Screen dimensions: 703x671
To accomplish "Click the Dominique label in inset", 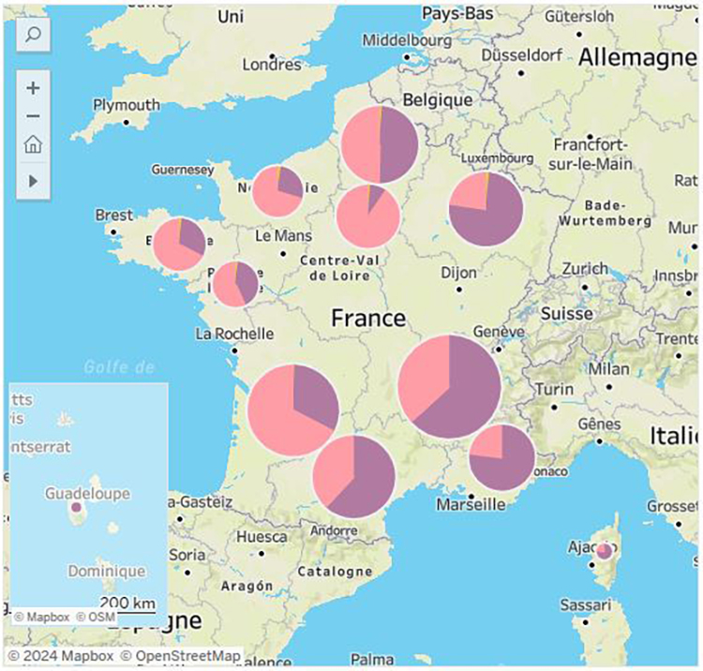I will point(107,572).
